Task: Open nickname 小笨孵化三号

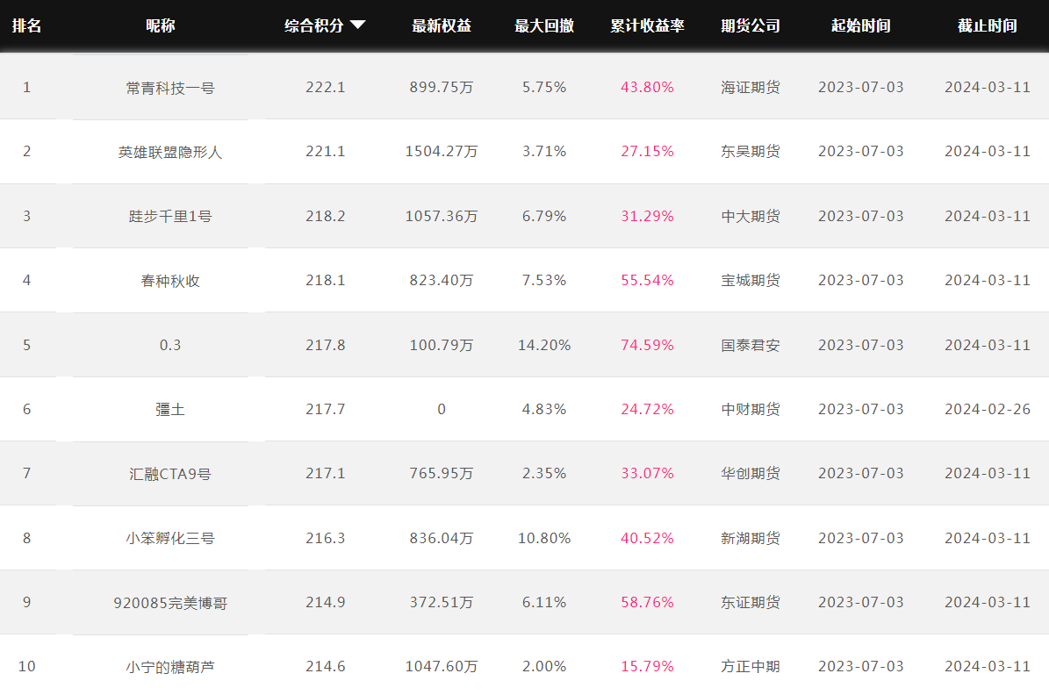Action: coord(170,539)
